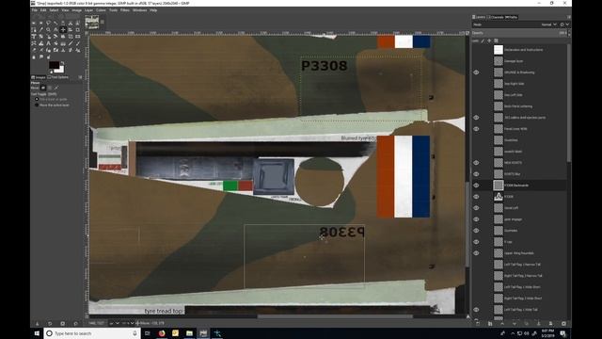Hide the Panel Lines NEW layer

(476, 129)
